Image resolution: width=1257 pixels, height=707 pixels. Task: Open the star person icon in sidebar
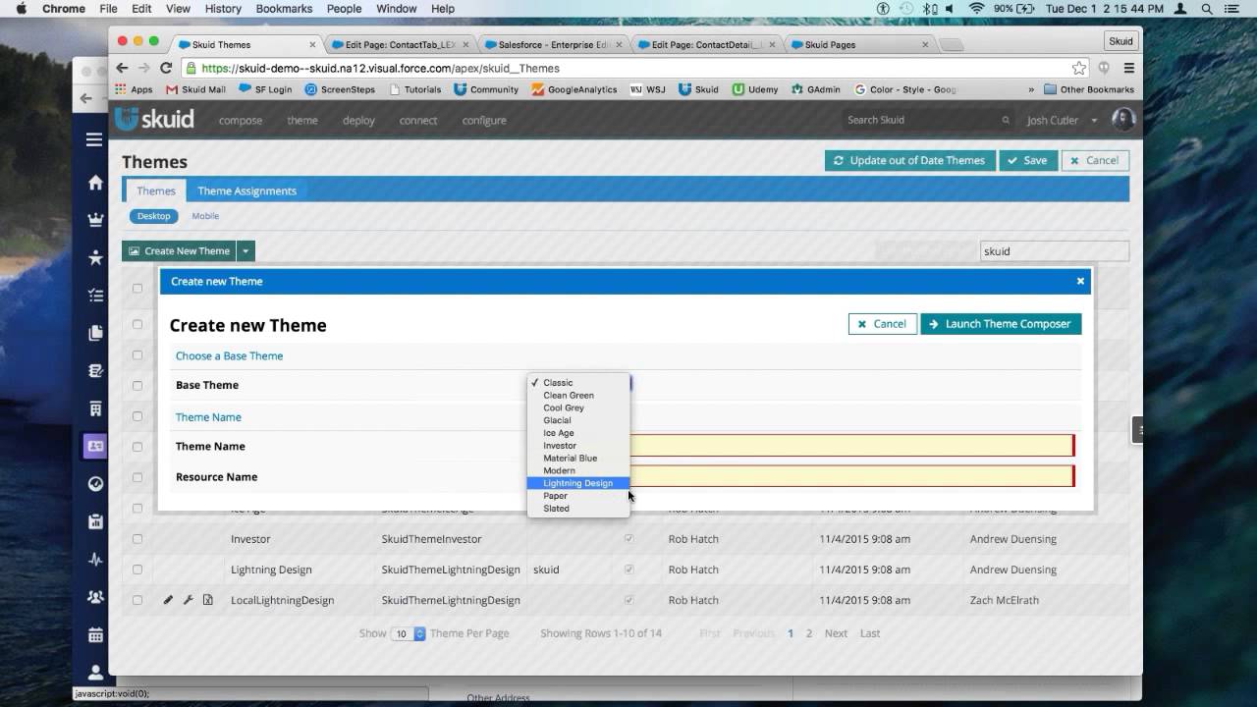[95, 258]
